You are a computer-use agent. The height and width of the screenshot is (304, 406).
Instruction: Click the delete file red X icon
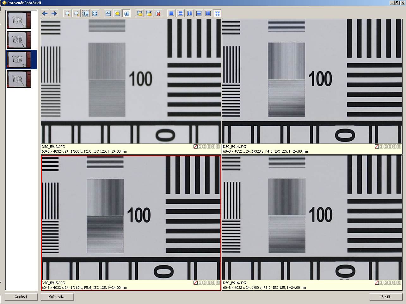pos(158,13)
